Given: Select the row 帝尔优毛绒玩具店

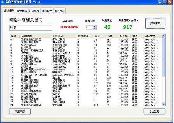Looking at the screenshot, I should (31, 40).
